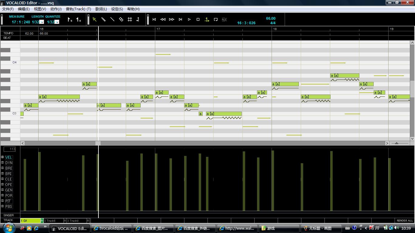Click the piano roll down scroll arrow

coord(412,139)
